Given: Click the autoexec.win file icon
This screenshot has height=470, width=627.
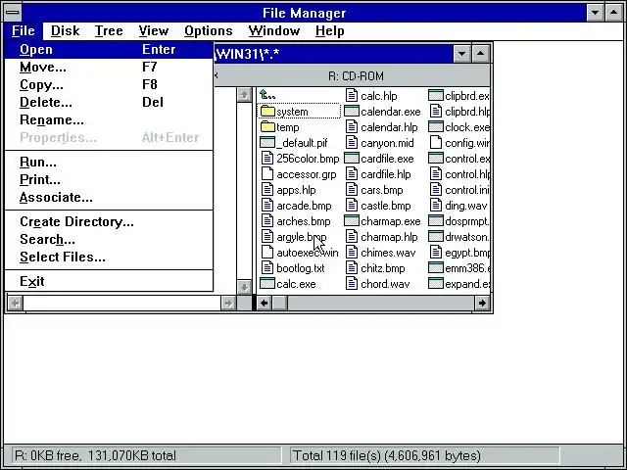Looking at the screenshot, I should [x=267, y=253].
